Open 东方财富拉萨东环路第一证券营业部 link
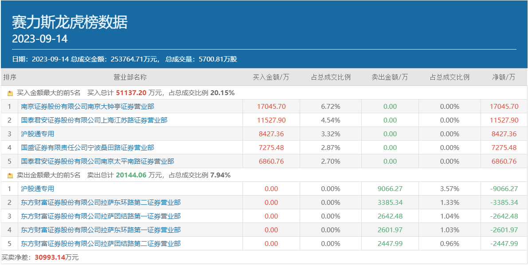Viewport: 528px width, 265px height. tap(101, 230)
